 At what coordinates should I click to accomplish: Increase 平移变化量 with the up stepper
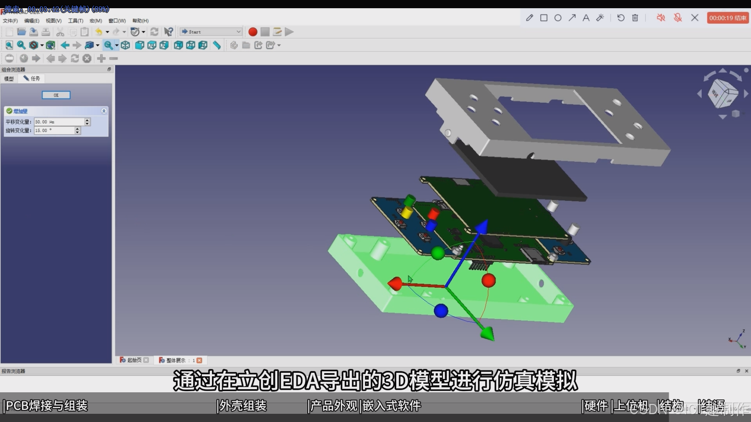click(87, 120)
